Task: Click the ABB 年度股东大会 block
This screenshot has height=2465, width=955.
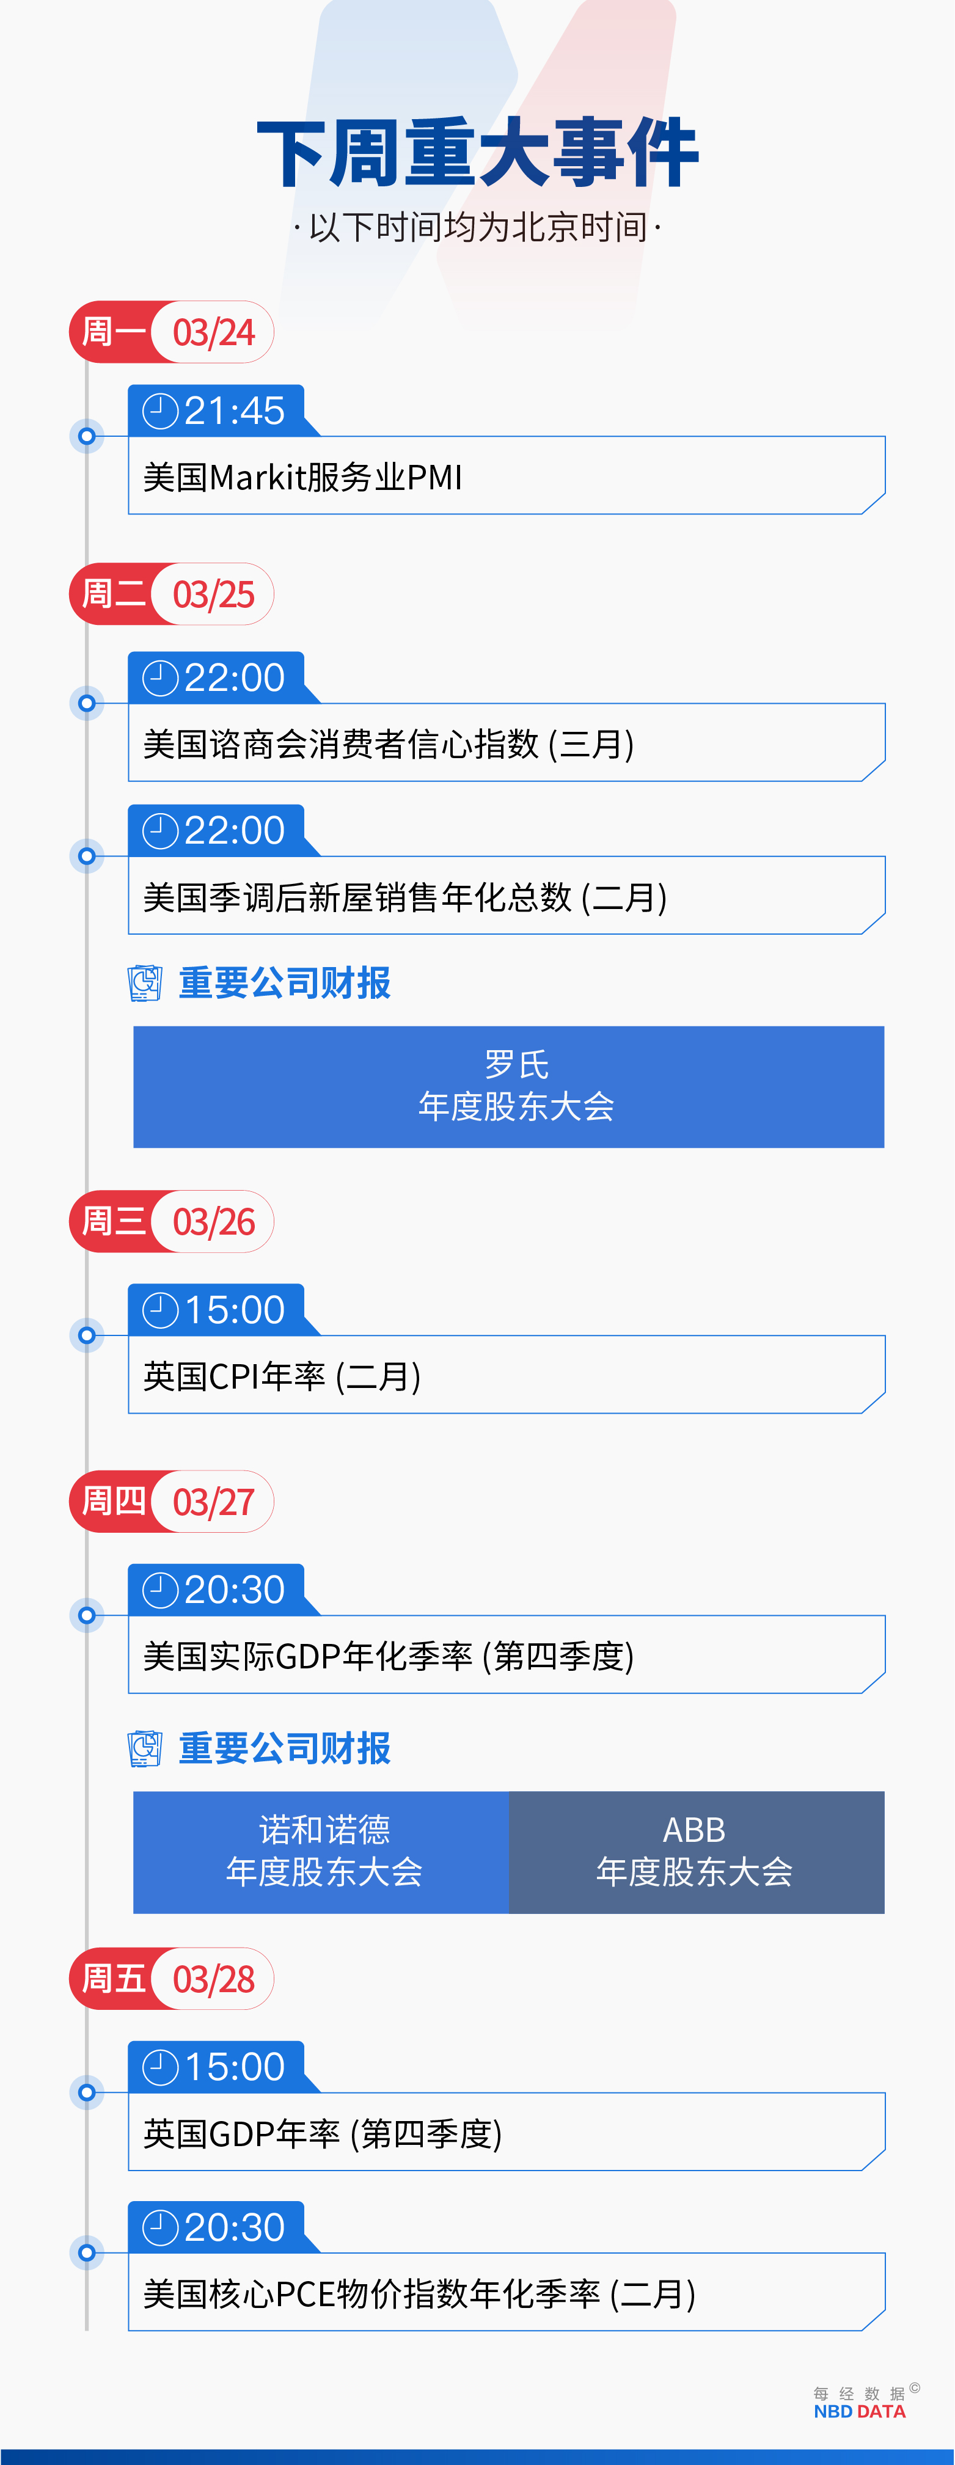Action: (697, 1853)
